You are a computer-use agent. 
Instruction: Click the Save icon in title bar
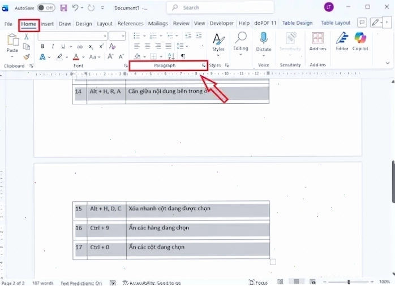coord(63,8)
